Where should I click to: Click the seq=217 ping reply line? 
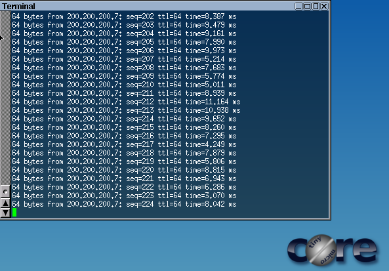pyautogui.click(x=124, y=144)
